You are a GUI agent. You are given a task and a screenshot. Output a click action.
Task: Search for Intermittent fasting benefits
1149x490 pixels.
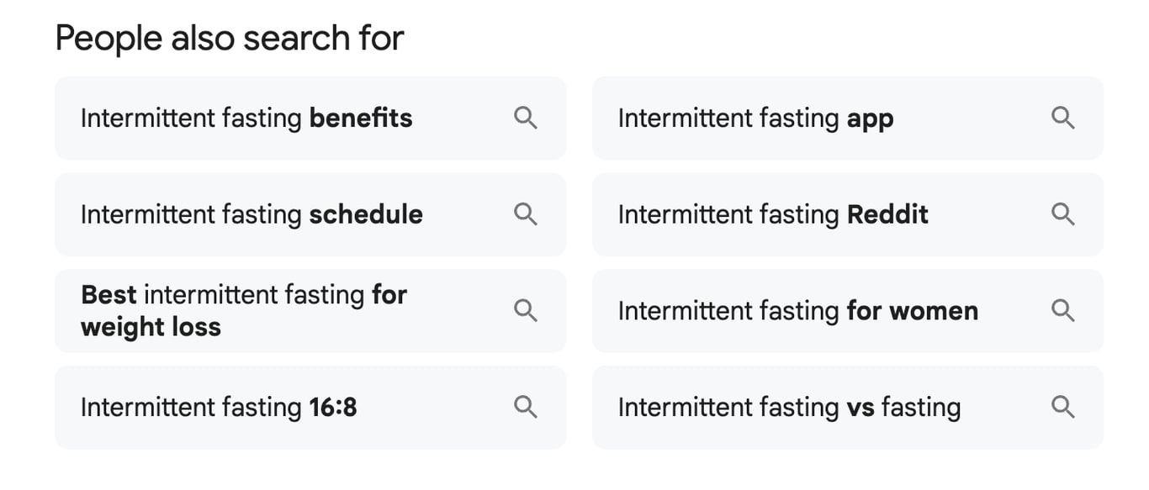pyautogui.click(x=246, y=119)
